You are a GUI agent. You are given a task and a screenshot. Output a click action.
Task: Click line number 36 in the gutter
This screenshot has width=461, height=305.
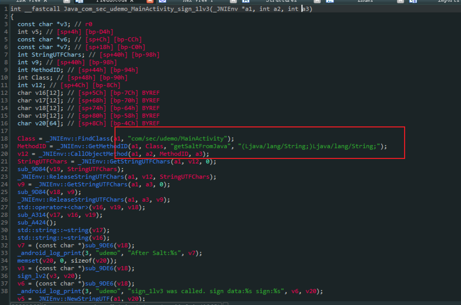coord(4,276)
